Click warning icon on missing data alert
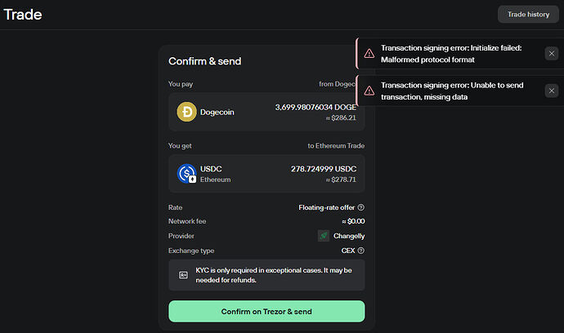 click(x=369, y=91)
